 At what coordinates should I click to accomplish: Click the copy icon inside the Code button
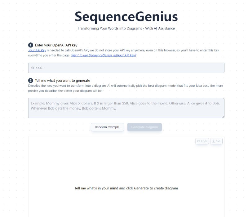[198, 141]
